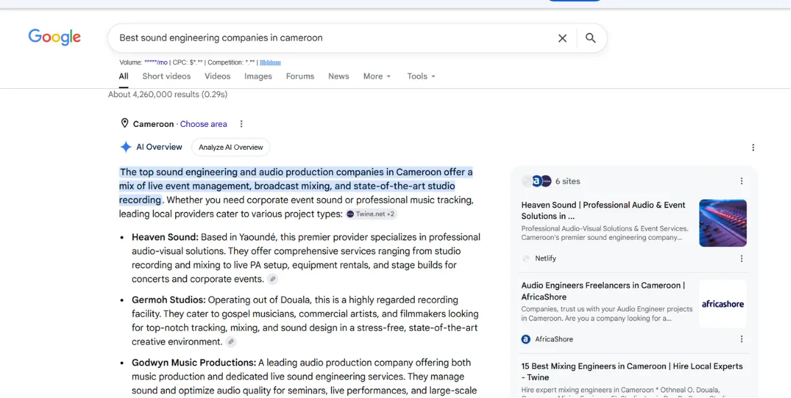This screenshot has height=398, width=791.
Task: Click the highlighted AI Overview summary sentence
Action: [x=296, y=186]
